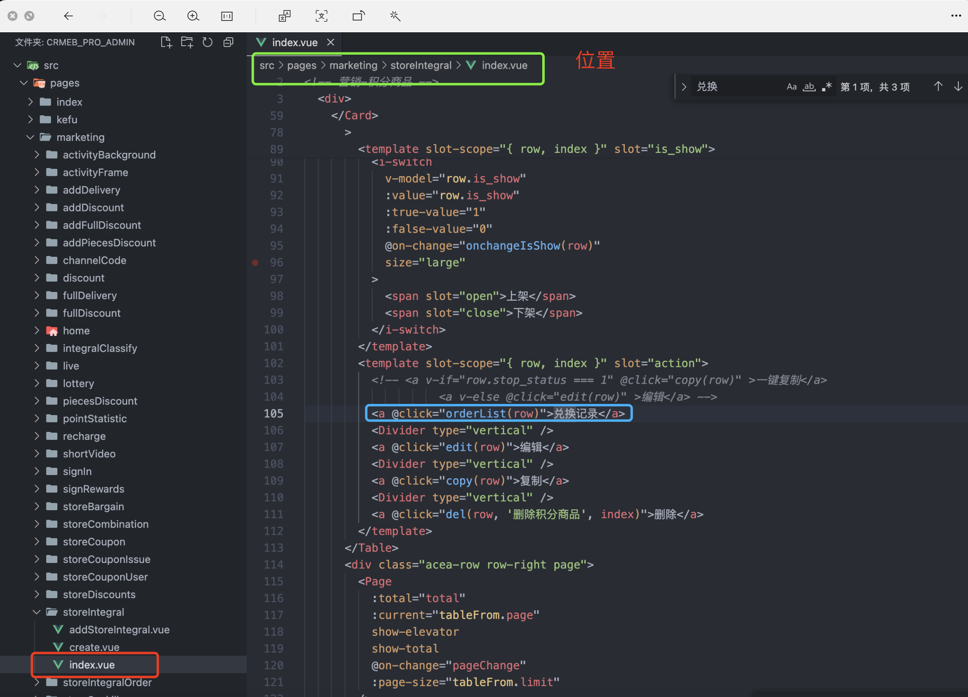Click the text recognition scan icon
The width and height of the screenshot is (968, 697).
[322, 16]
